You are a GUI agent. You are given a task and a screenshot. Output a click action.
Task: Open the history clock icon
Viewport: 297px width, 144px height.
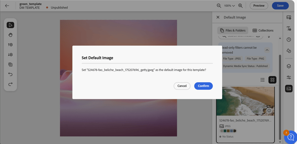[x=289, y=40]
